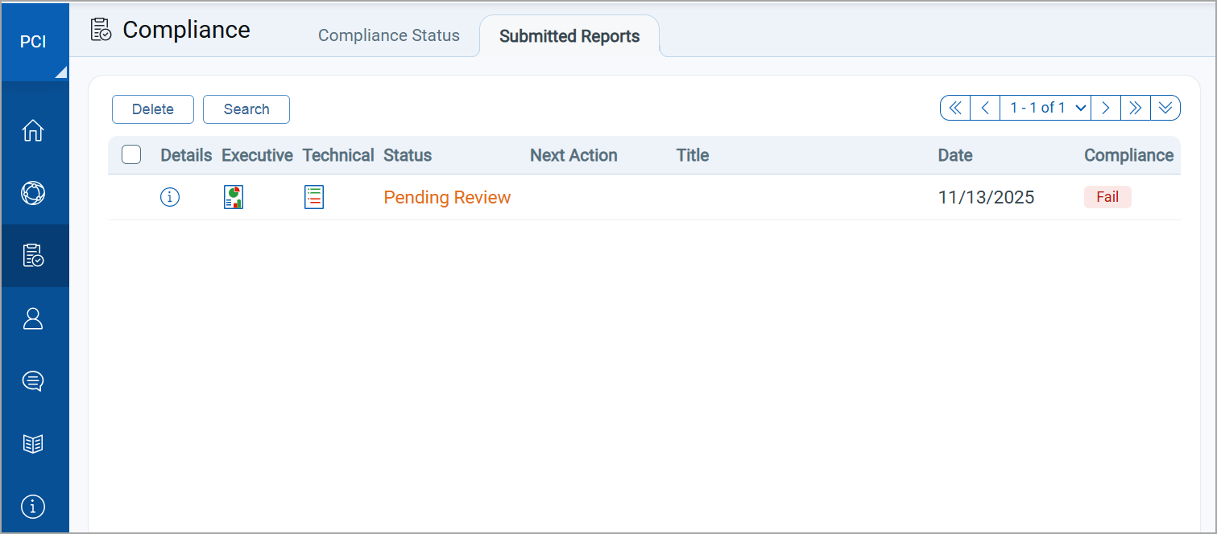Open the Executive report chart icon

coord(233,196)
